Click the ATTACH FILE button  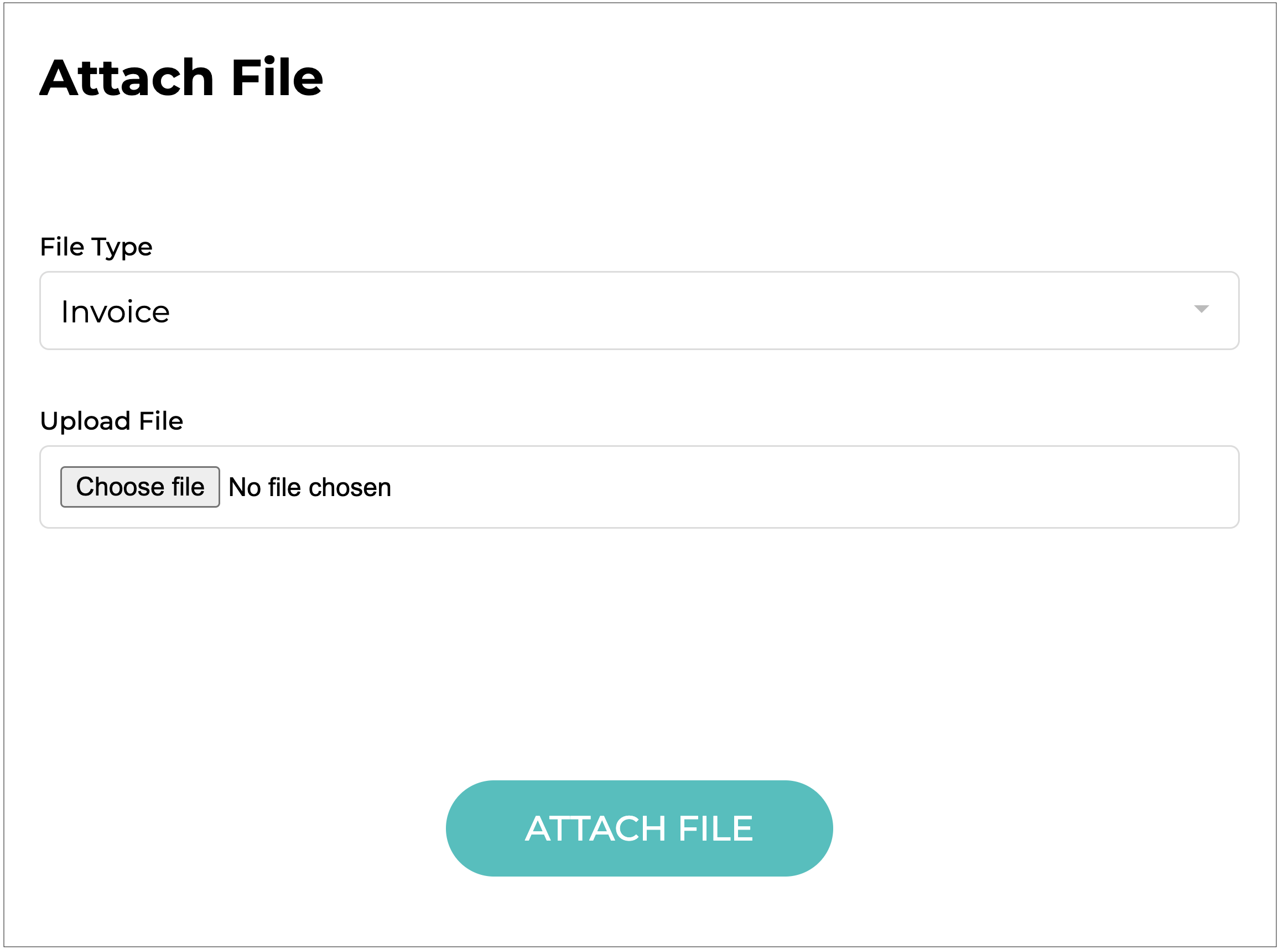click(x=639, y=828)
